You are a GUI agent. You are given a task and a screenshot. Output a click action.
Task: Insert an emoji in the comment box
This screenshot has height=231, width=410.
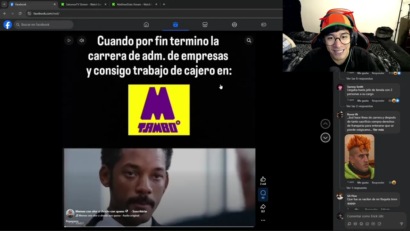(361, 224)
